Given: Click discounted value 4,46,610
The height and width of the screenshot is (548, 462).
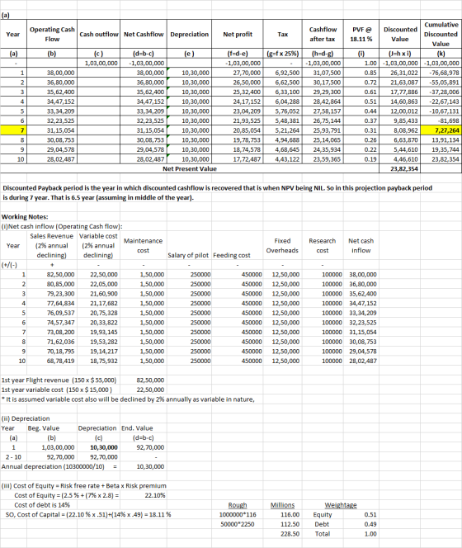Looking at the screenshot, I should (x=406, y=159).
